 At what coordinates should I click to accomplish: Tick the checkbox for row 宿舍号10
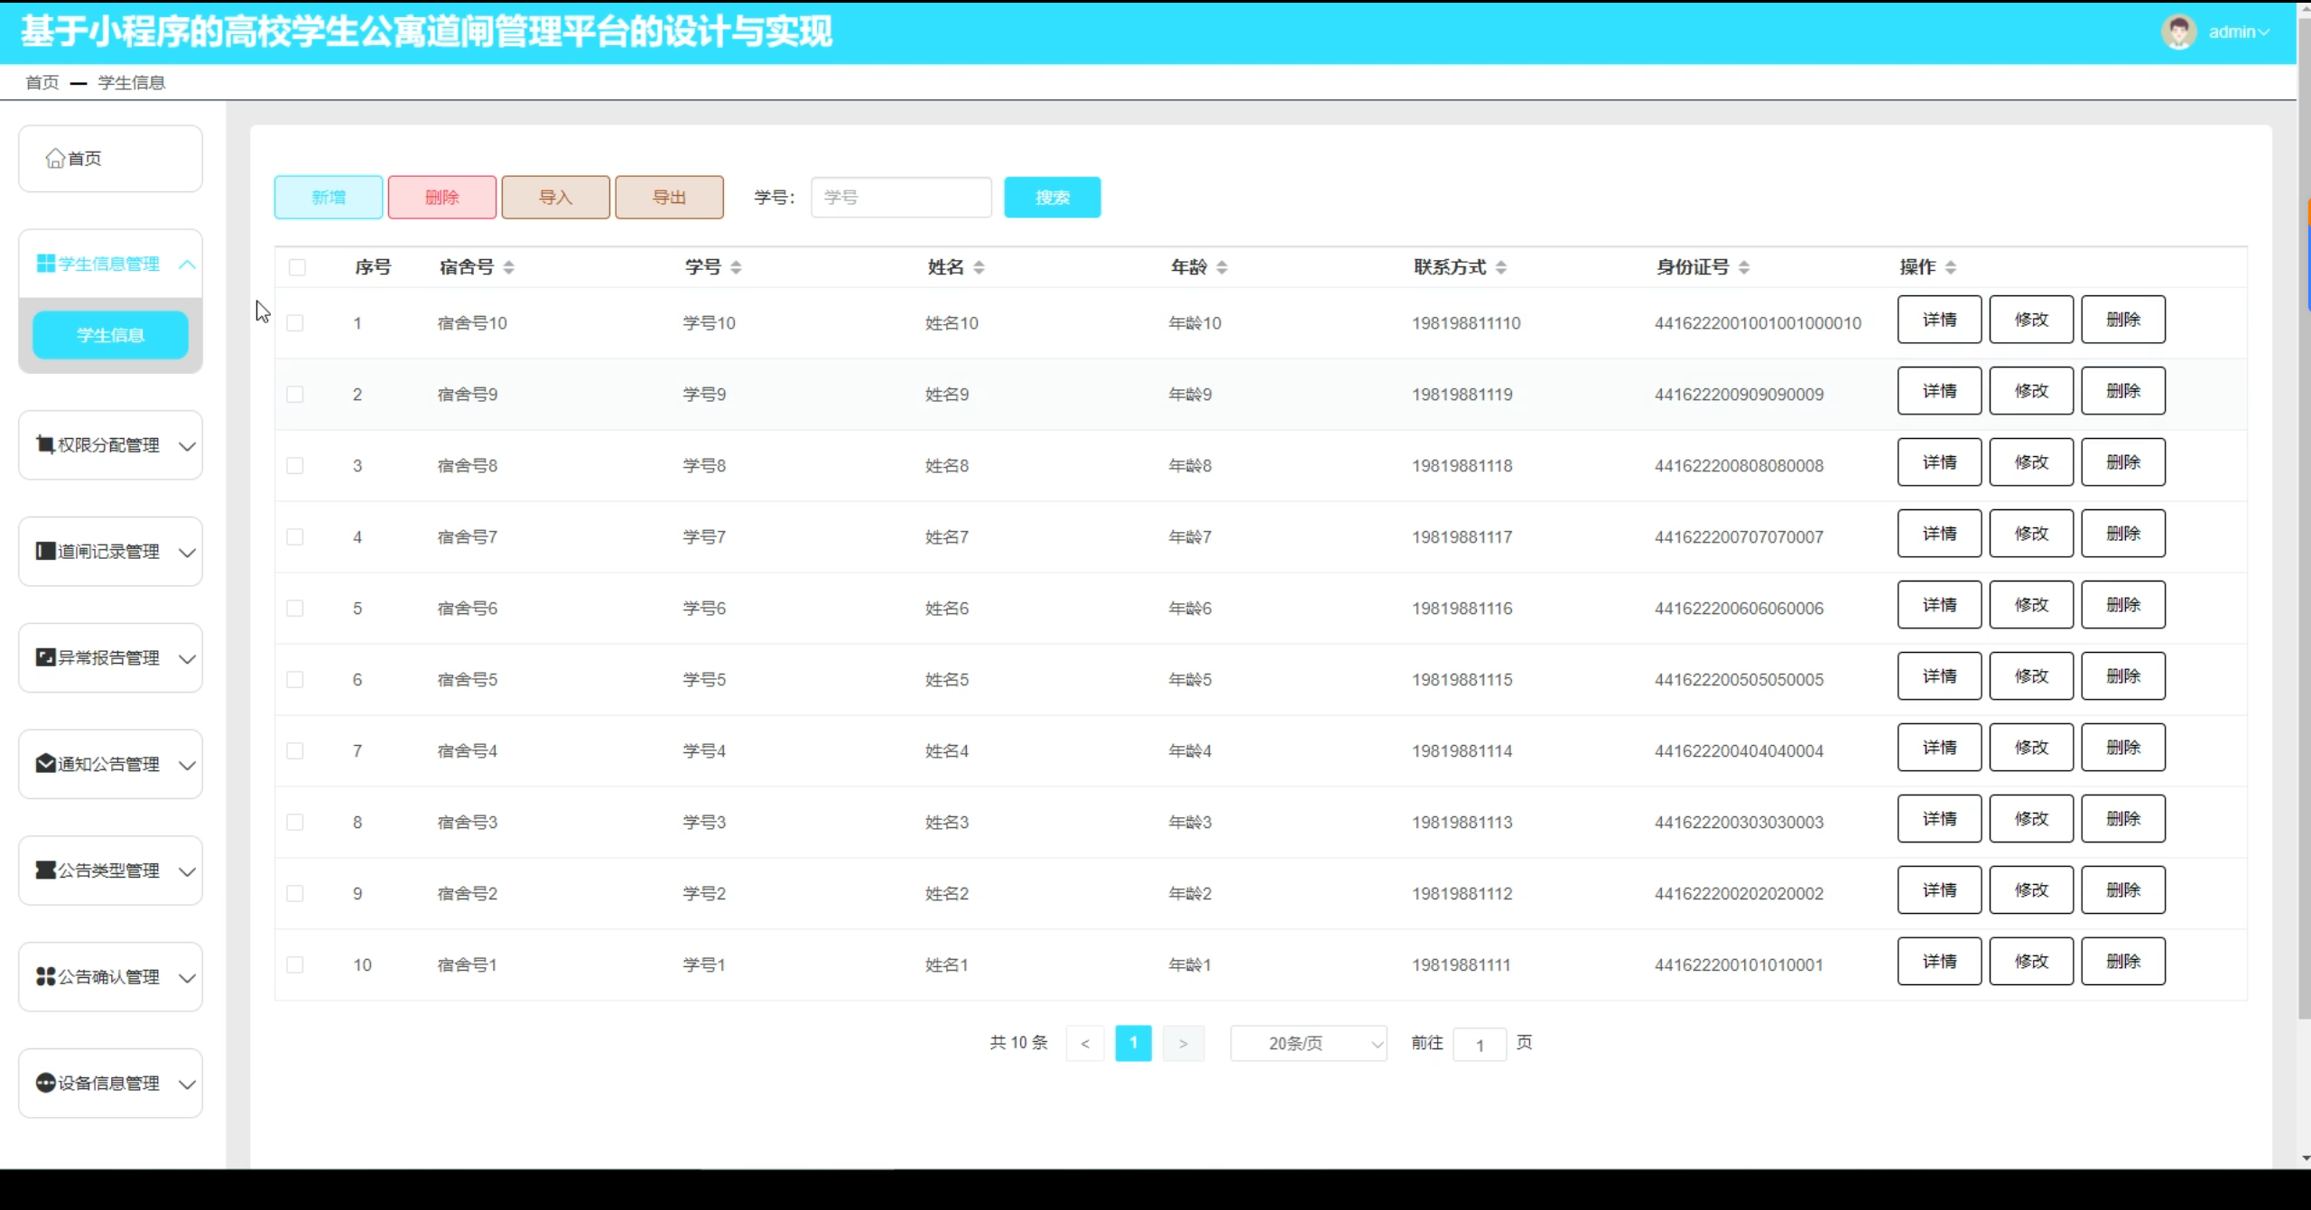pos(295,323)
